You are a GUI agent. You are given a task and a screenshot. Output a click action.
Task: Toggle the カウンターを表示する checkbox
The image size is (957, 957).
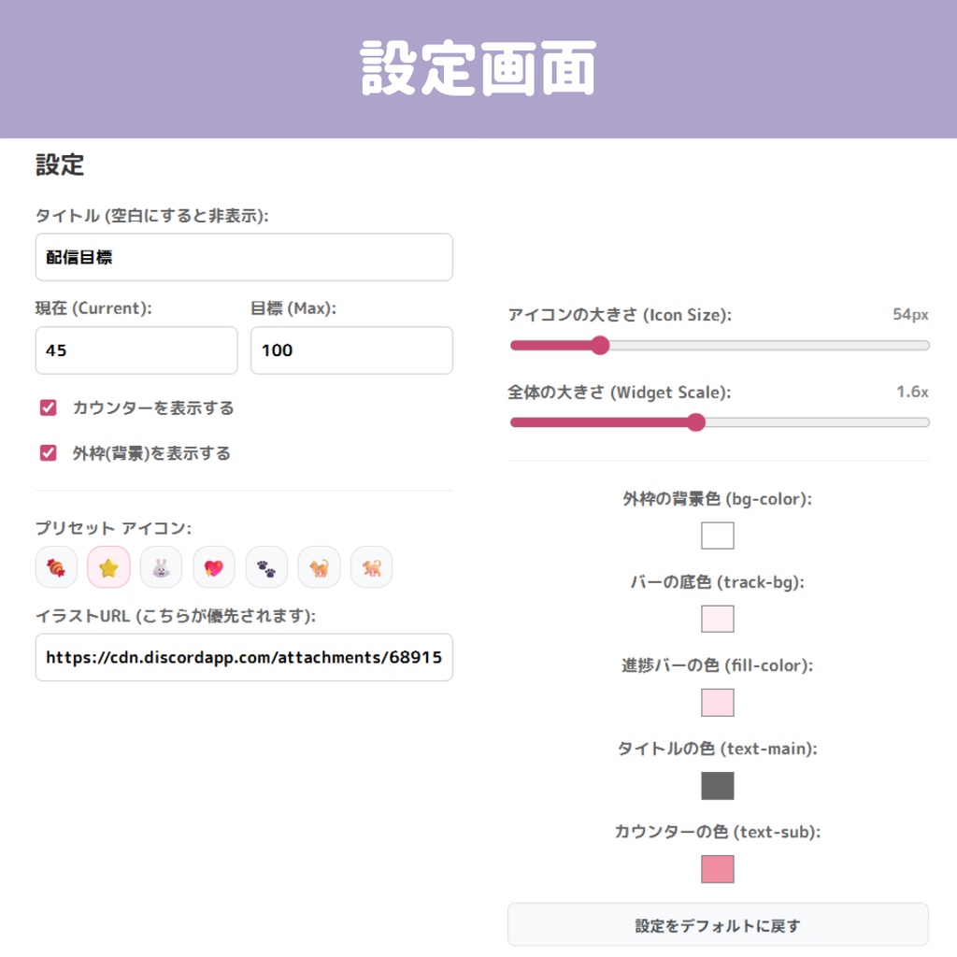tap(50, 407)
